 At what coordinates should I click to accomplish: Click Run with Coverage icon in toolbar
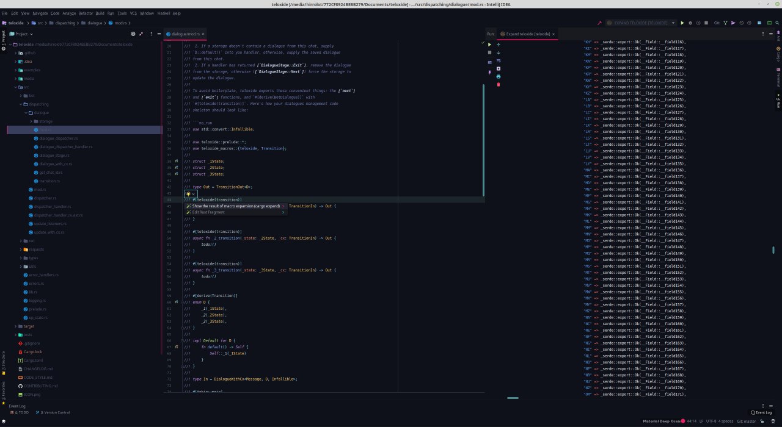tap(698, 23)
